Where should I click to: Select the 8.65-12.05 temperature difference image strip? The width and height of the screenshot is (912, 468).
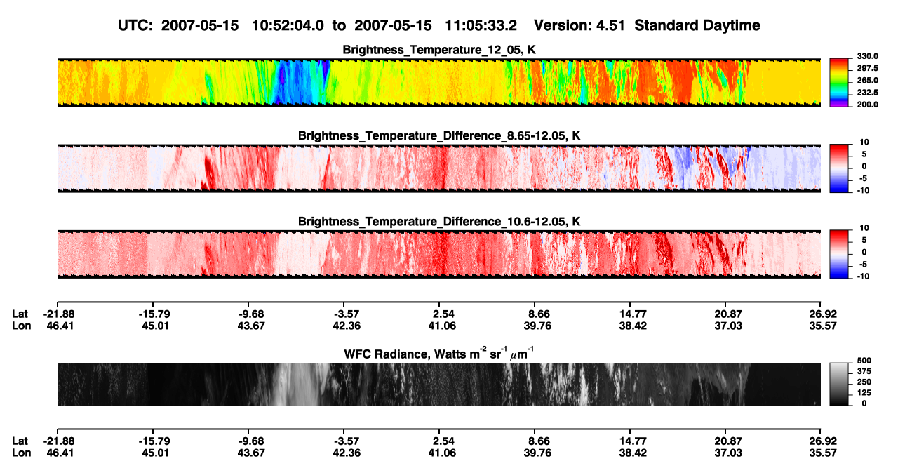438,168
